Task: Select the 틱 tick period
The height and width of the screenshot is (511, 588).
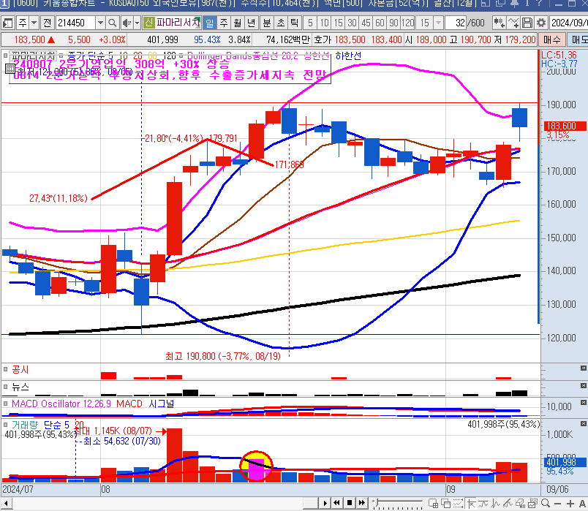Action: 295,23
